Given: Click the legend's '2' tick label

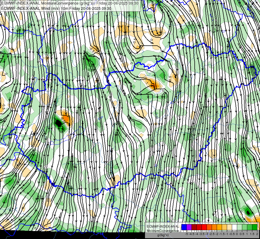Looking at the screenshot, I should pos(257,234).
